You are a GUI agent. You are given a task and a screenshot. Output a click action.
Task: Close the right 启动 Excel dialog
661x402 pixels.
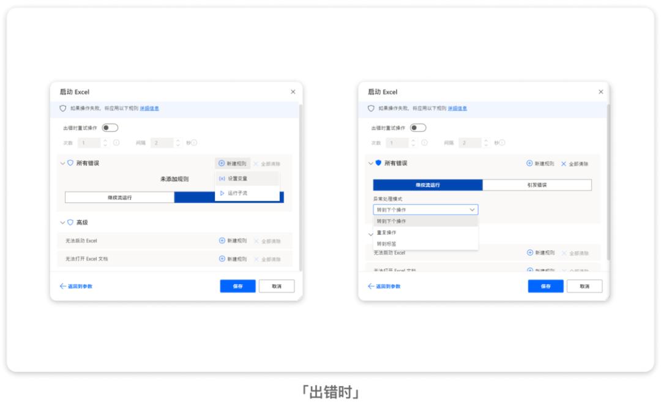tap(601, 92)
